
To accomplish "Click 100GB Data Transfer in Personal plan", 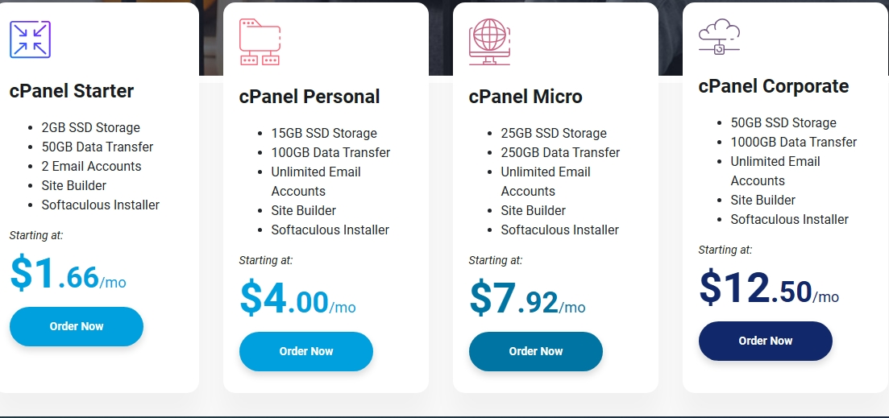I will (x=330, y=152).
